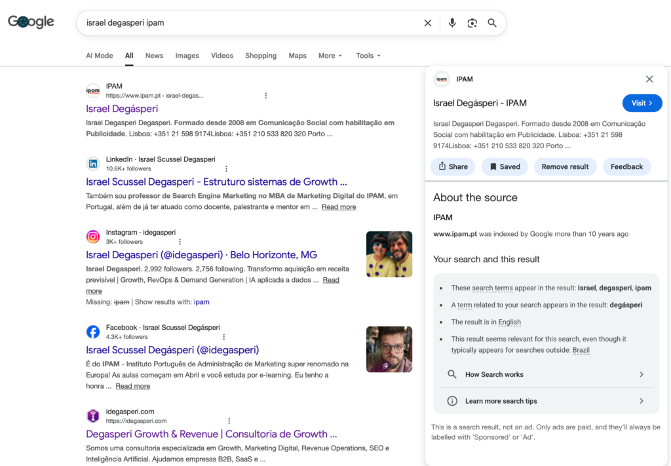
Task: Open the Instagram result couple thumbnail
Action: point(389,254)
